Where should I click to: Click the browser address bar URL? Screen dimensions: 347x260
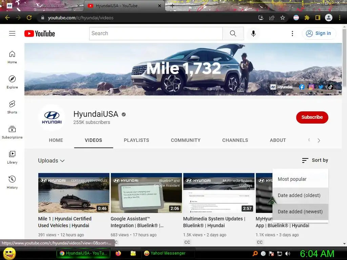pos(81,18)
